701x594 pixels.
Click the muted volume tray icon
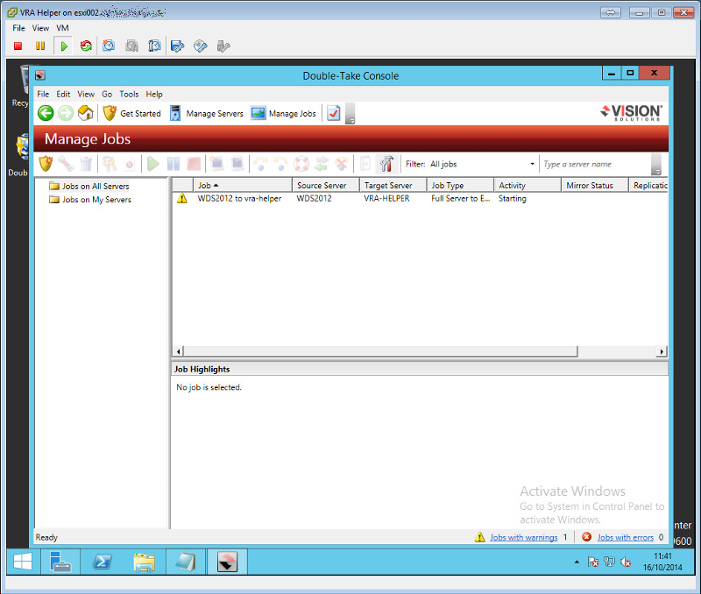[x=626, y=562]
